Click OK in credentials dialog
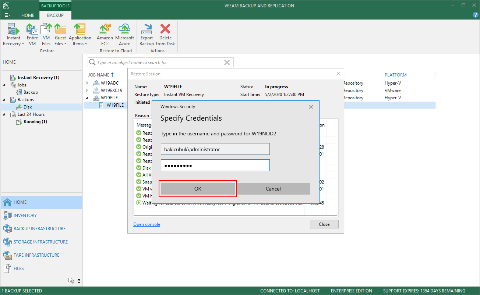Viewport: 480px width, 295px height. (198, 189)
